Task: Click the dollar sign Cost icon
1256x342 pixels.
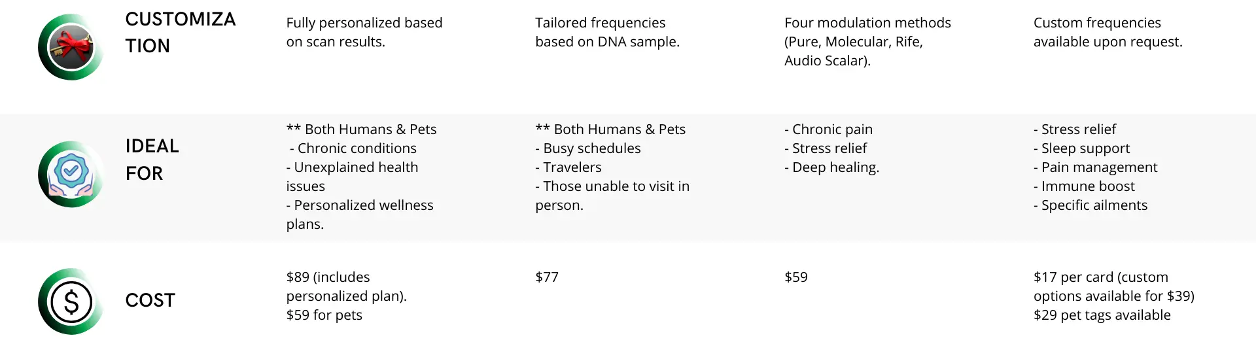Action: pos(71,301)
